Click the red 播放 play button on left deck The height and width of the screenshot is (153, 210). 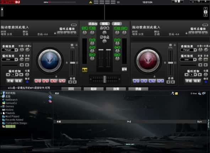coord(54,81)
